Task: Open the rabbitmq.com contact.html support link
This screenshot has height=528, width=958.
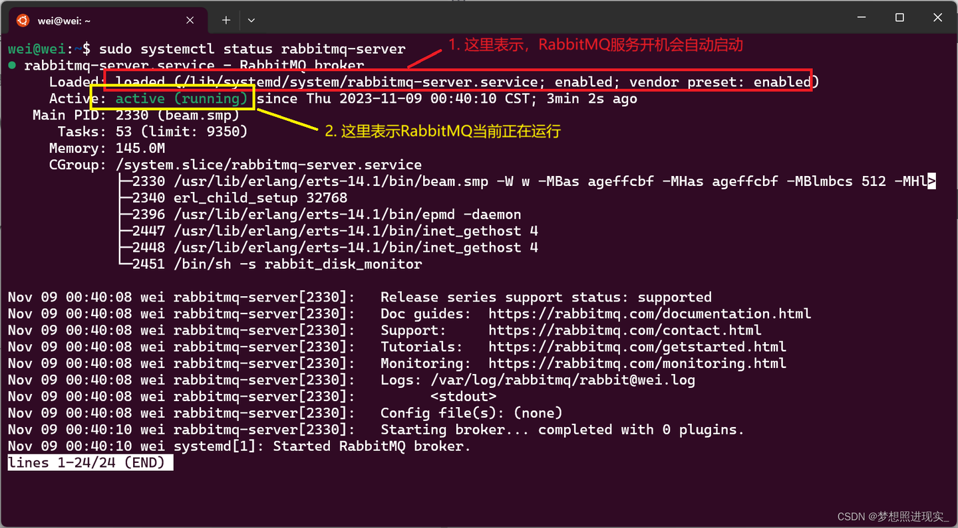Action: click(624, 330)
